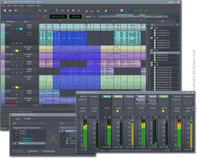Click the red X Delete icon

pyautogui.click(x=51, y=11)
